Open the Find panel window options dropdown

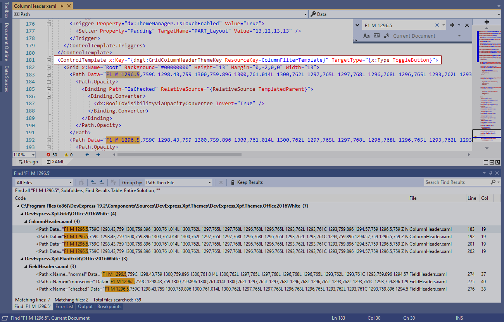click(484, 173)
